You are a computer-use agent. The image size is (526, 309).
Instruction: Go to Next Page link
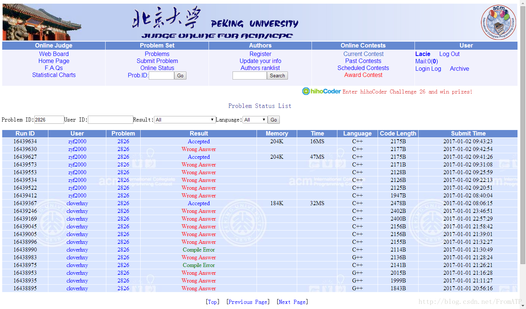pyautogui.click(x=292, y=302)
